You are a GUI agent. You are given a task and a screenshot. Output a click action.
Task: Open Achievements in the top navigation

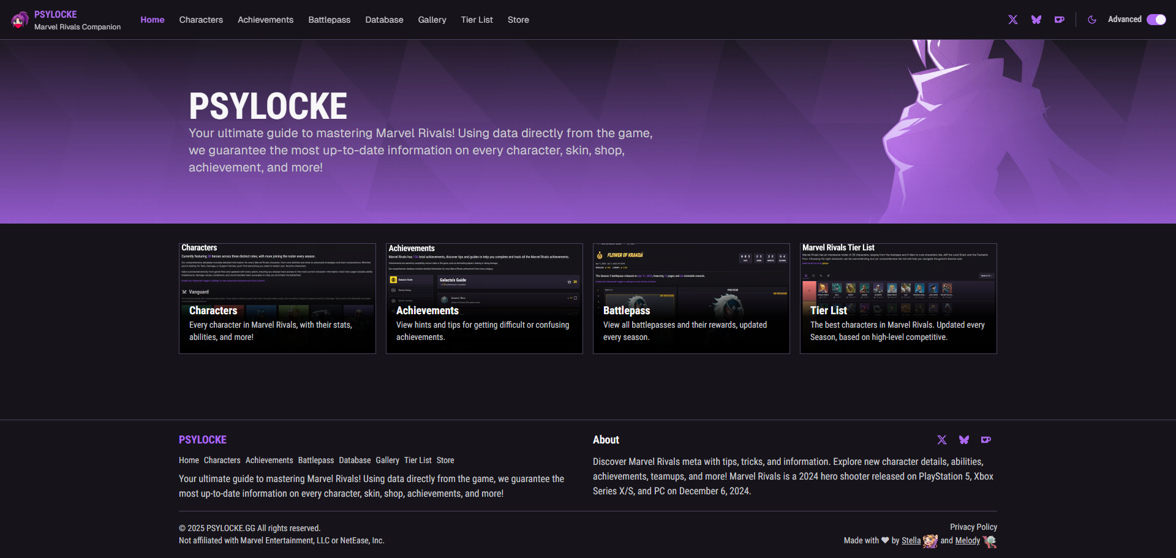pyautogui.click(x=266, y=20)
